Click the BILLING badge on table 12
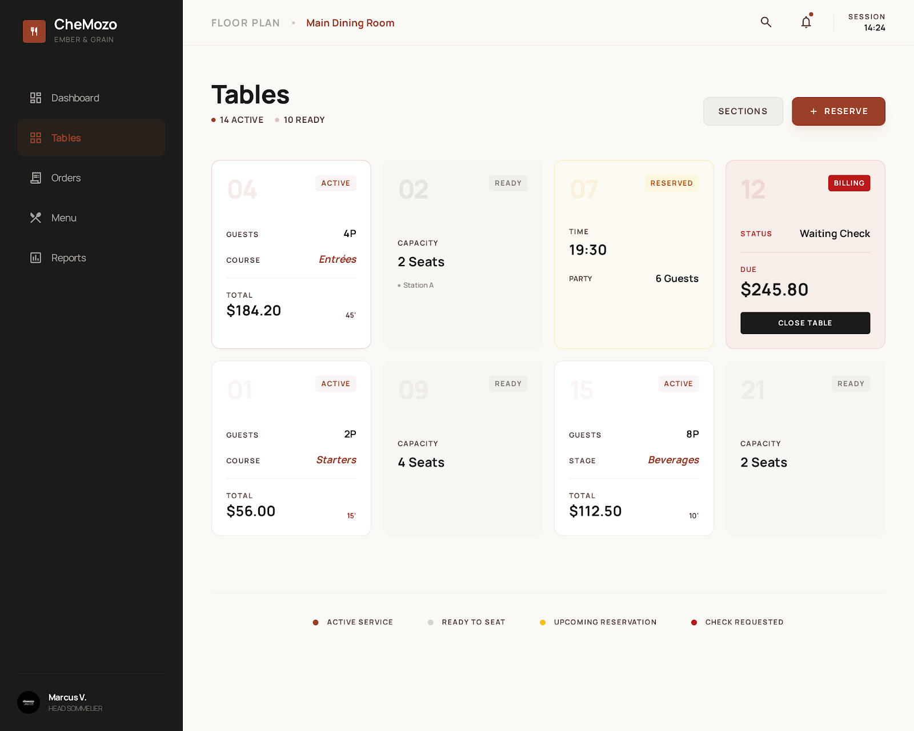The image size is (914, 731). [x=849, y=183]
